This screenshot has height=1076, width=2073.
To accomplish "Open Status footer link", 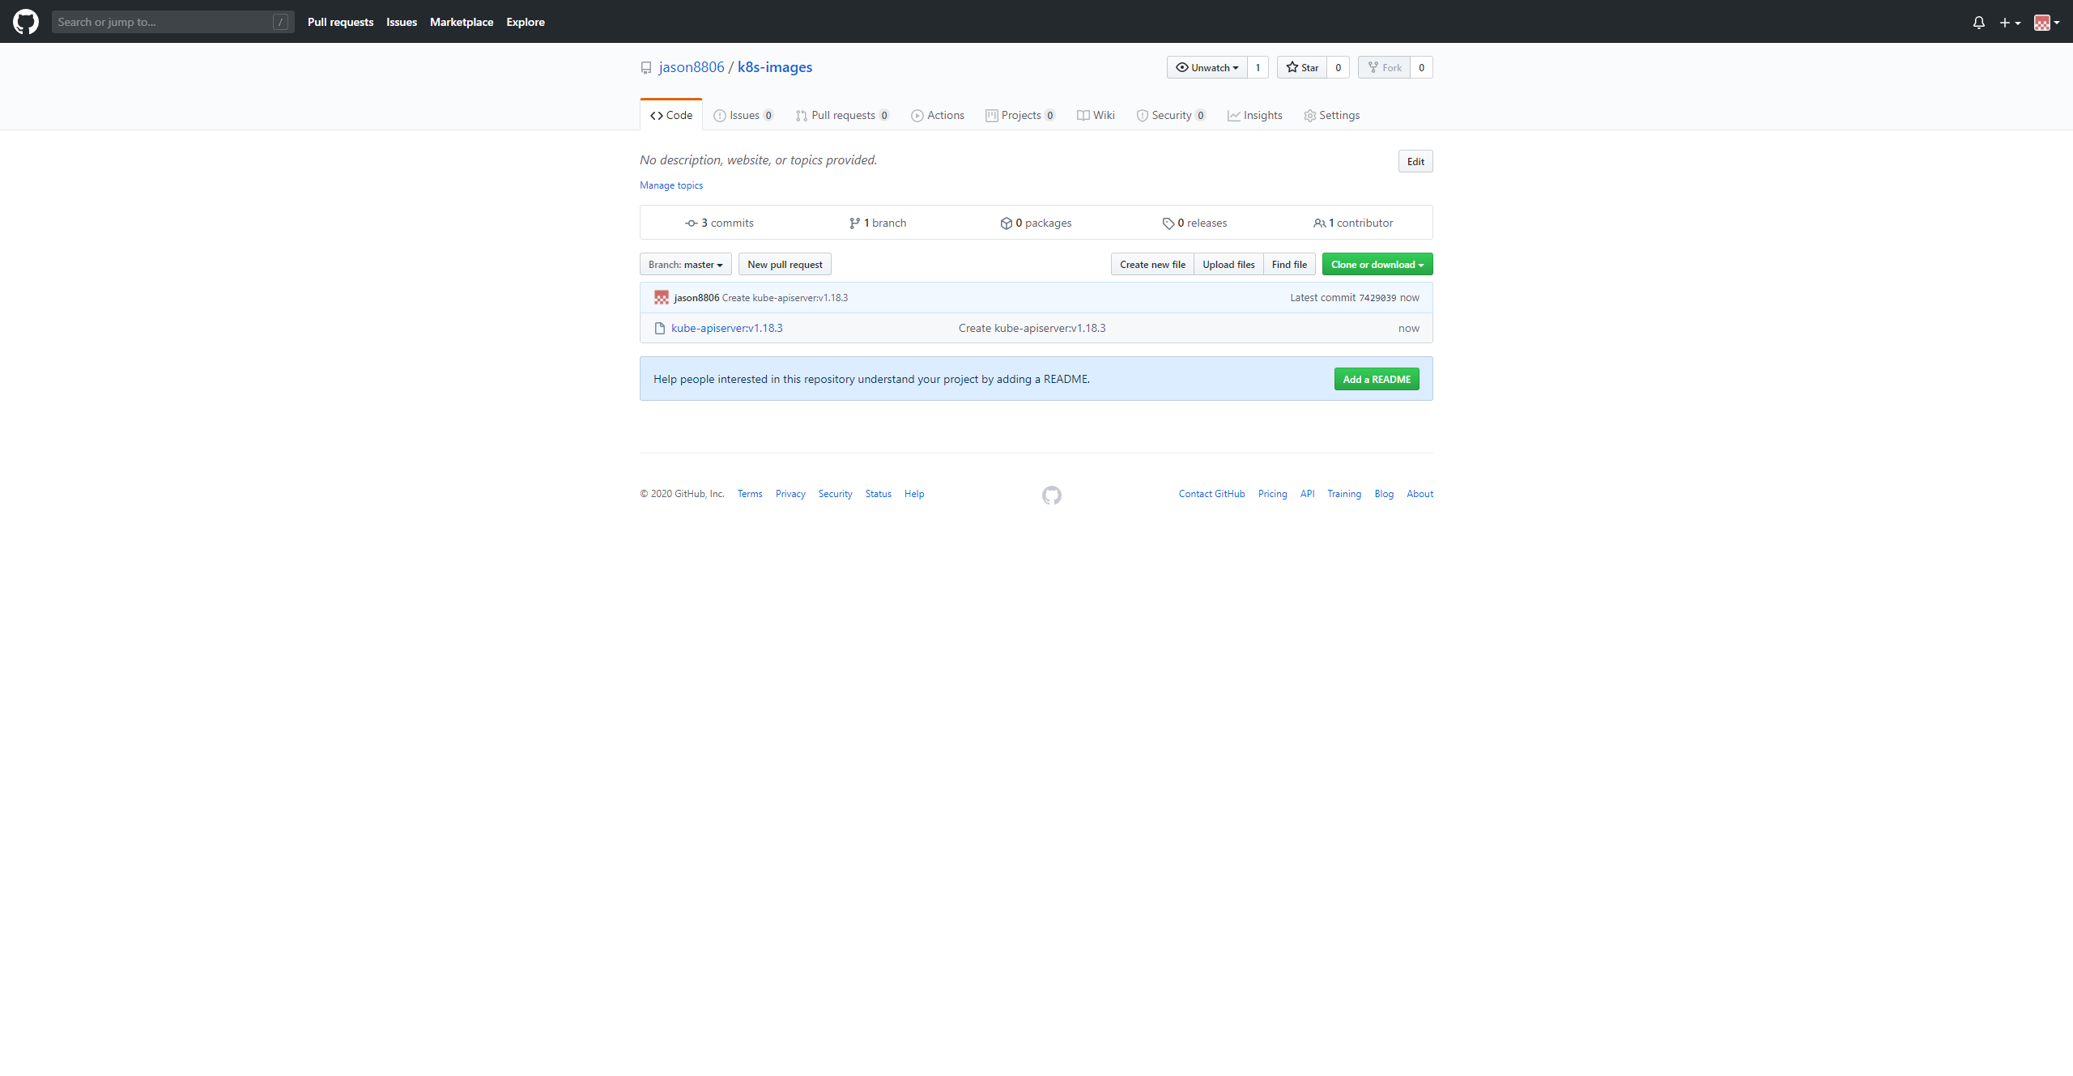I will tap(878, 494).
